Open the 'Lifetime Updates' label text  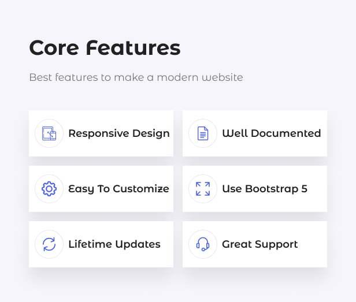click(x=114, y=244)
